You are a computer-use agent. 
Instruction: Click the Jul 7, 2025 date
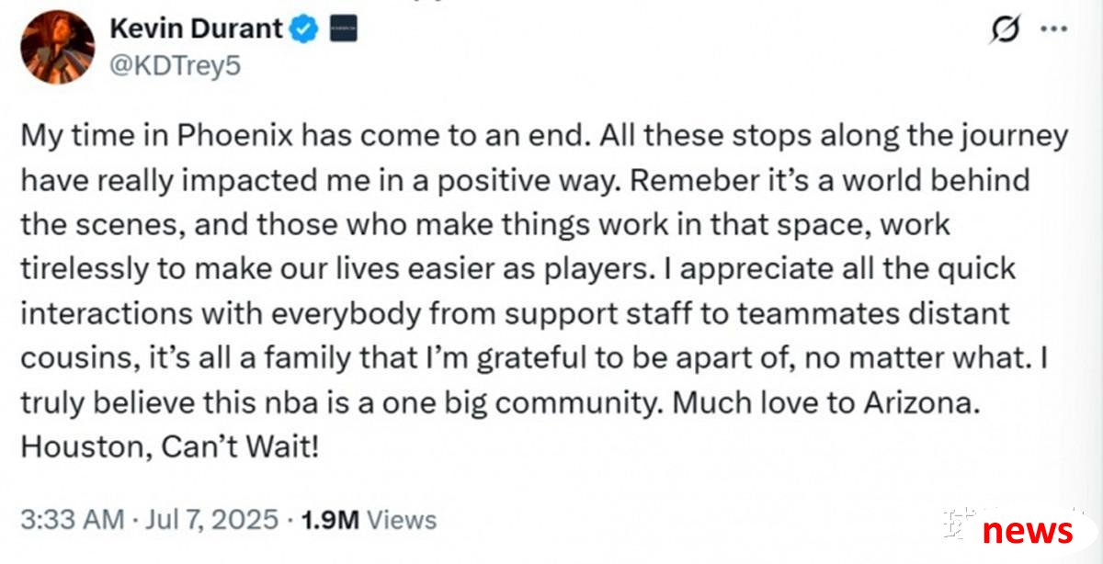point(212,521)
